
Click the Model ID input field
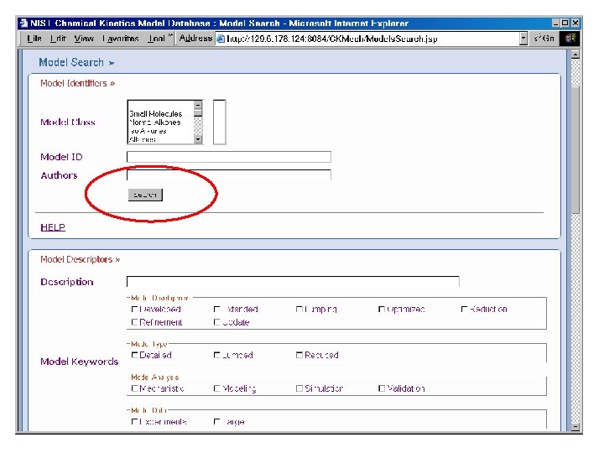pyautogui.click(x=229, y=157)
